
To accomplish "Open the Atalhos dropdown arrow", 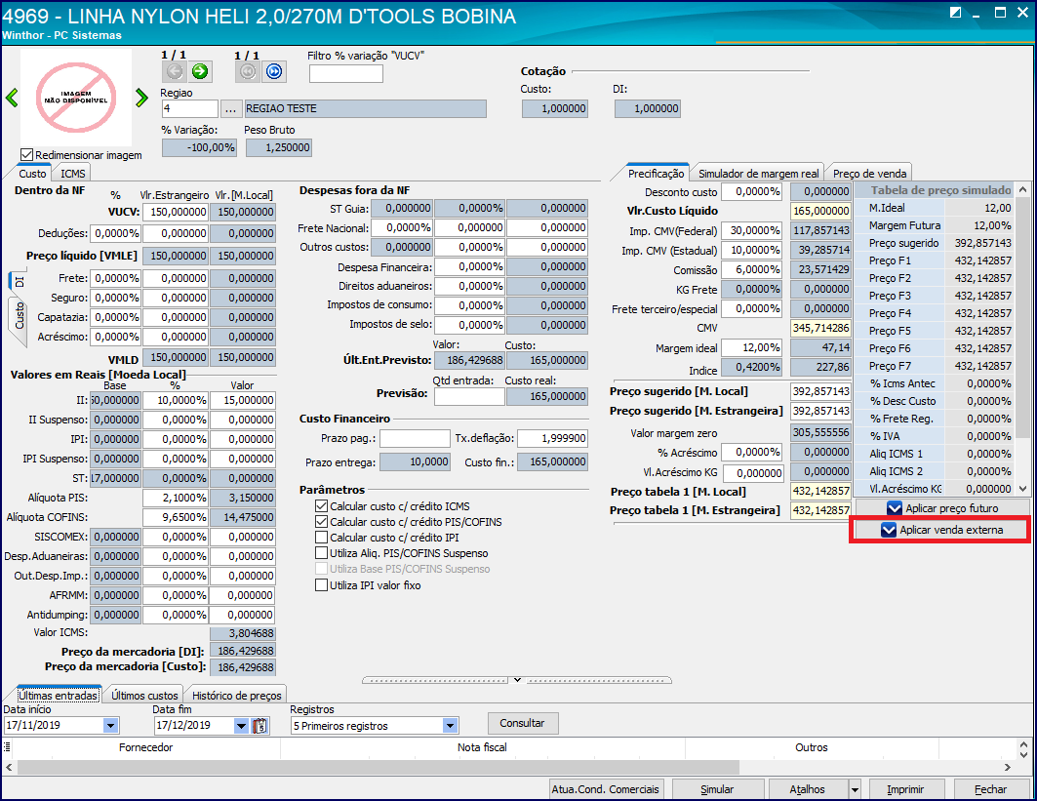I will pyautogui.click(x=855, y=789).
